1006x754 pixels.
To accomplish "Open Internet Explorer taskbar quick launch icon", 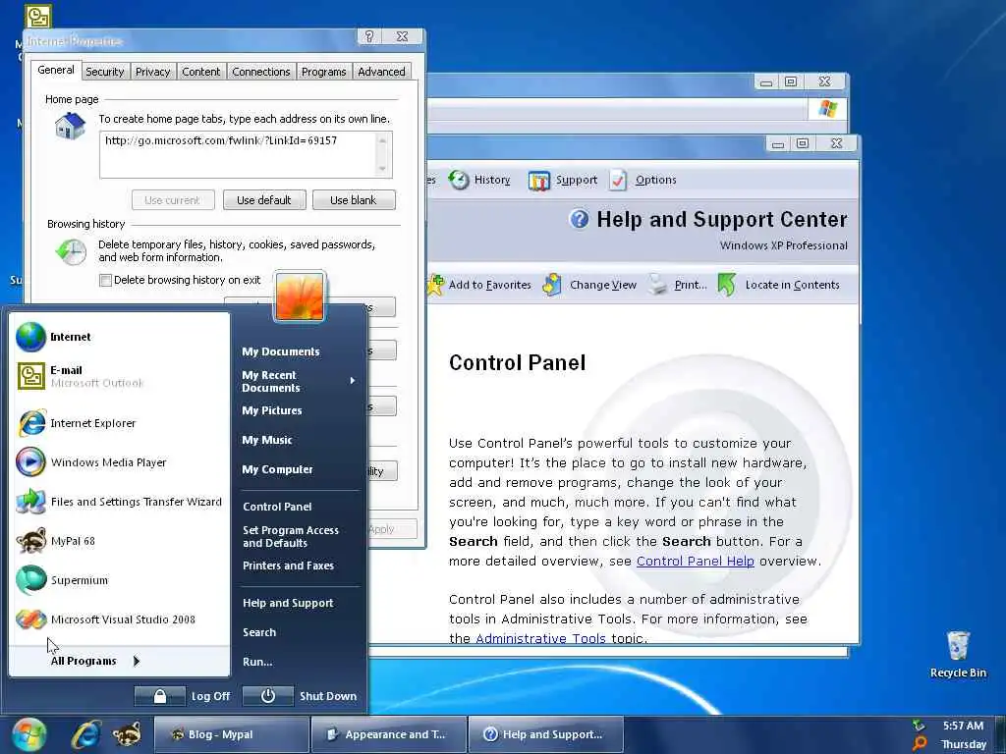I will 86,734.
